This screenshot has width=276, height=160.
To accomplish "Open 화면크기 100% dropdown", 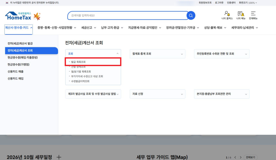I will pyautogui.click(x=248, y=3).
